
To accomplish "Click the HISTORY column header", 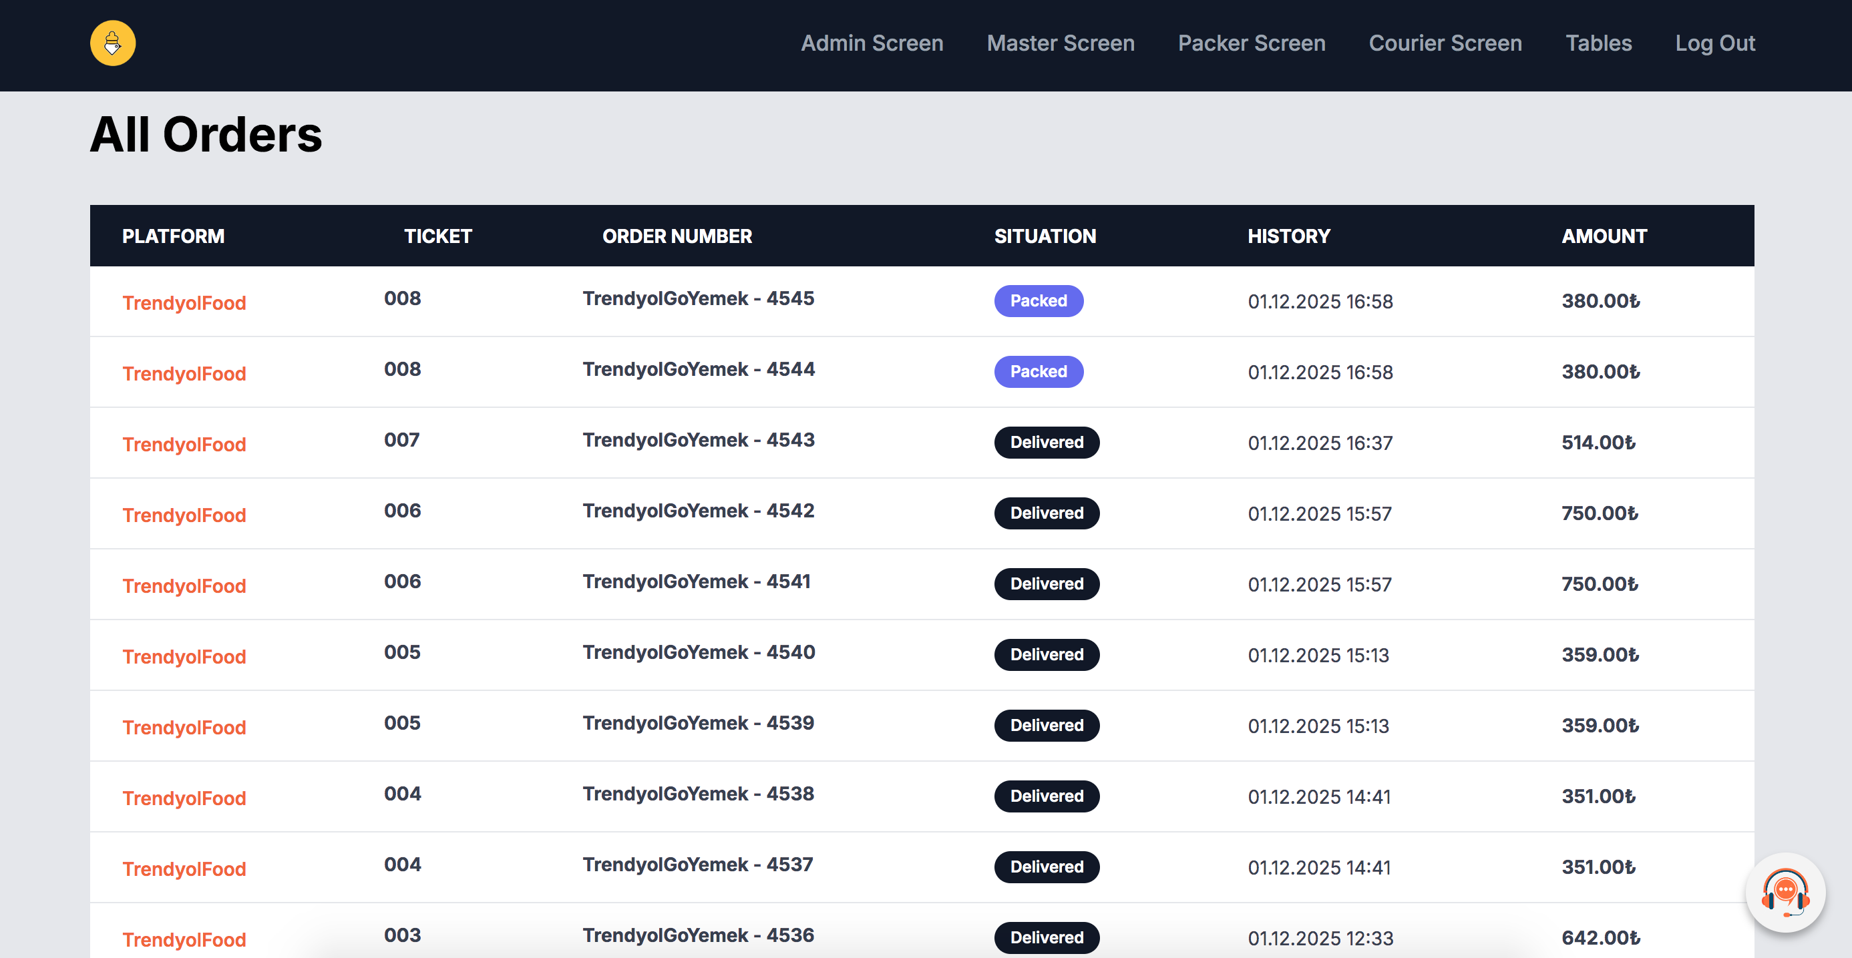I will pos(1288,236).
